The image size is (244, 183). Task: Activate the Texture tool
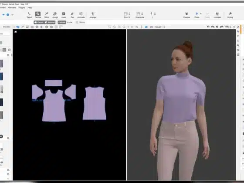[38, 15]
